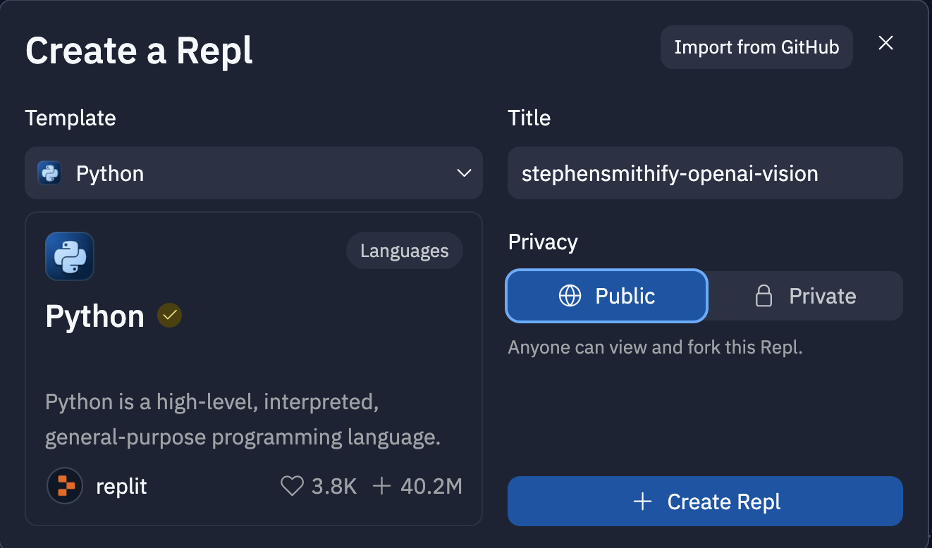Click the globe icon on Public option
Viewport: 932px width, 548px height.
pyautogui.click(x=570, y=296)
